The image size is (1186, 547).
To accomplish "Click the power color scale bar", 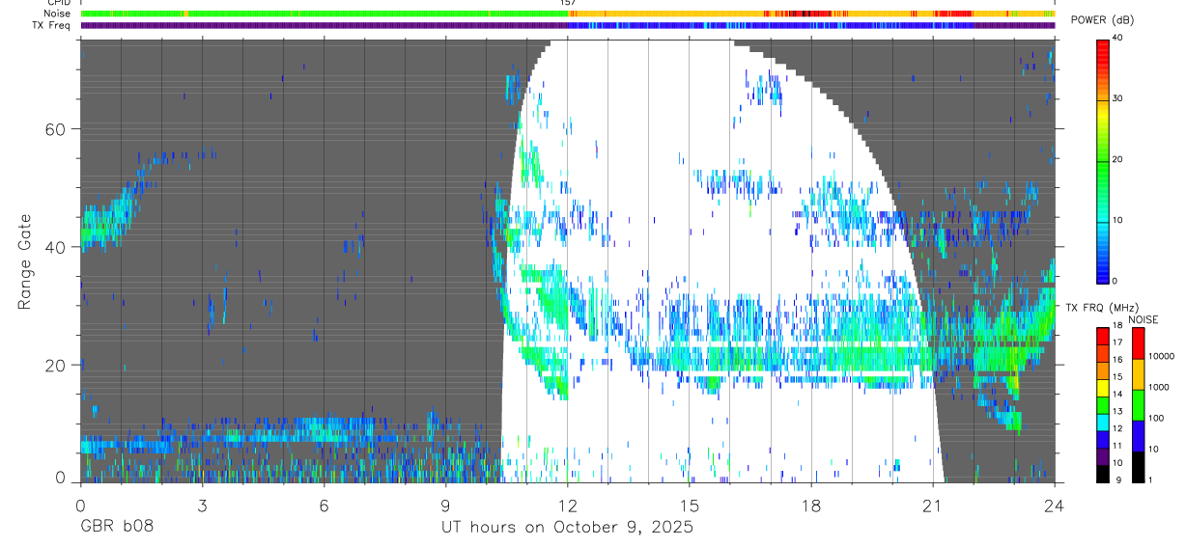I will coord(1103,160).
